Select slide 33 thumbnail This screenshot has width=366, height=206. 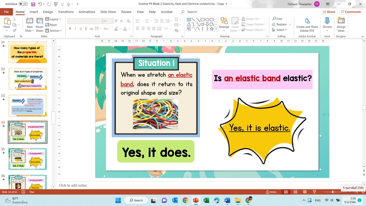[x=27, y=105]
